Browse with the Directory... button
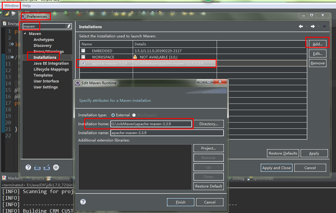 (209, 124)
